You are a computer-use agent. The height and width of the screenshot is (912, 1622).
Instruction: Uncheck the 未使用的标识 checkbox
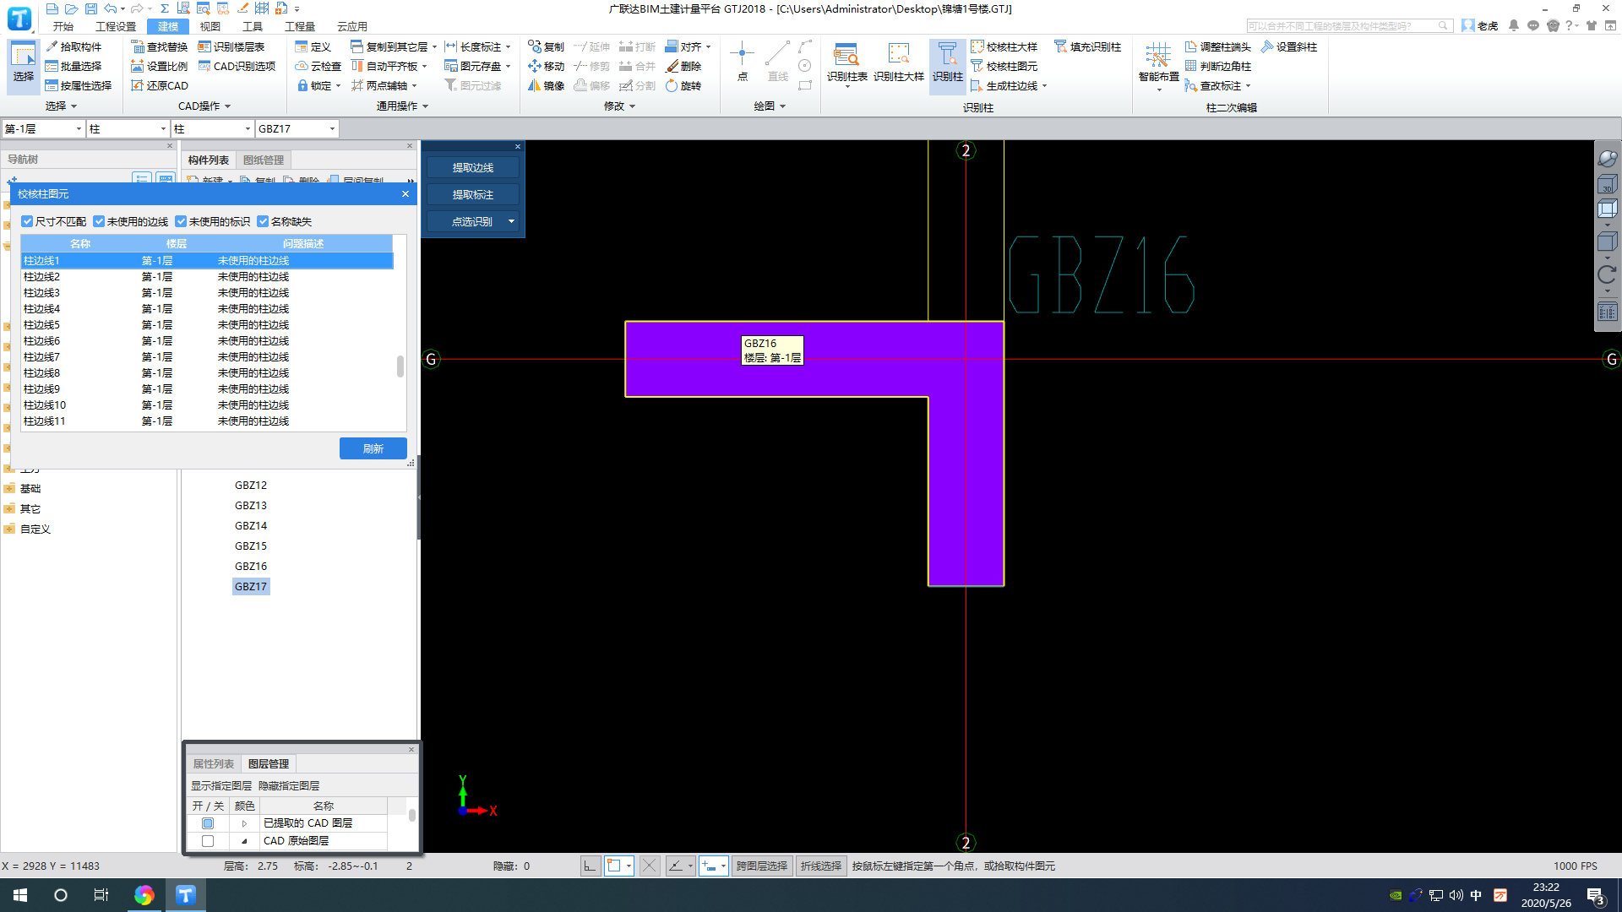pos(181,221)
